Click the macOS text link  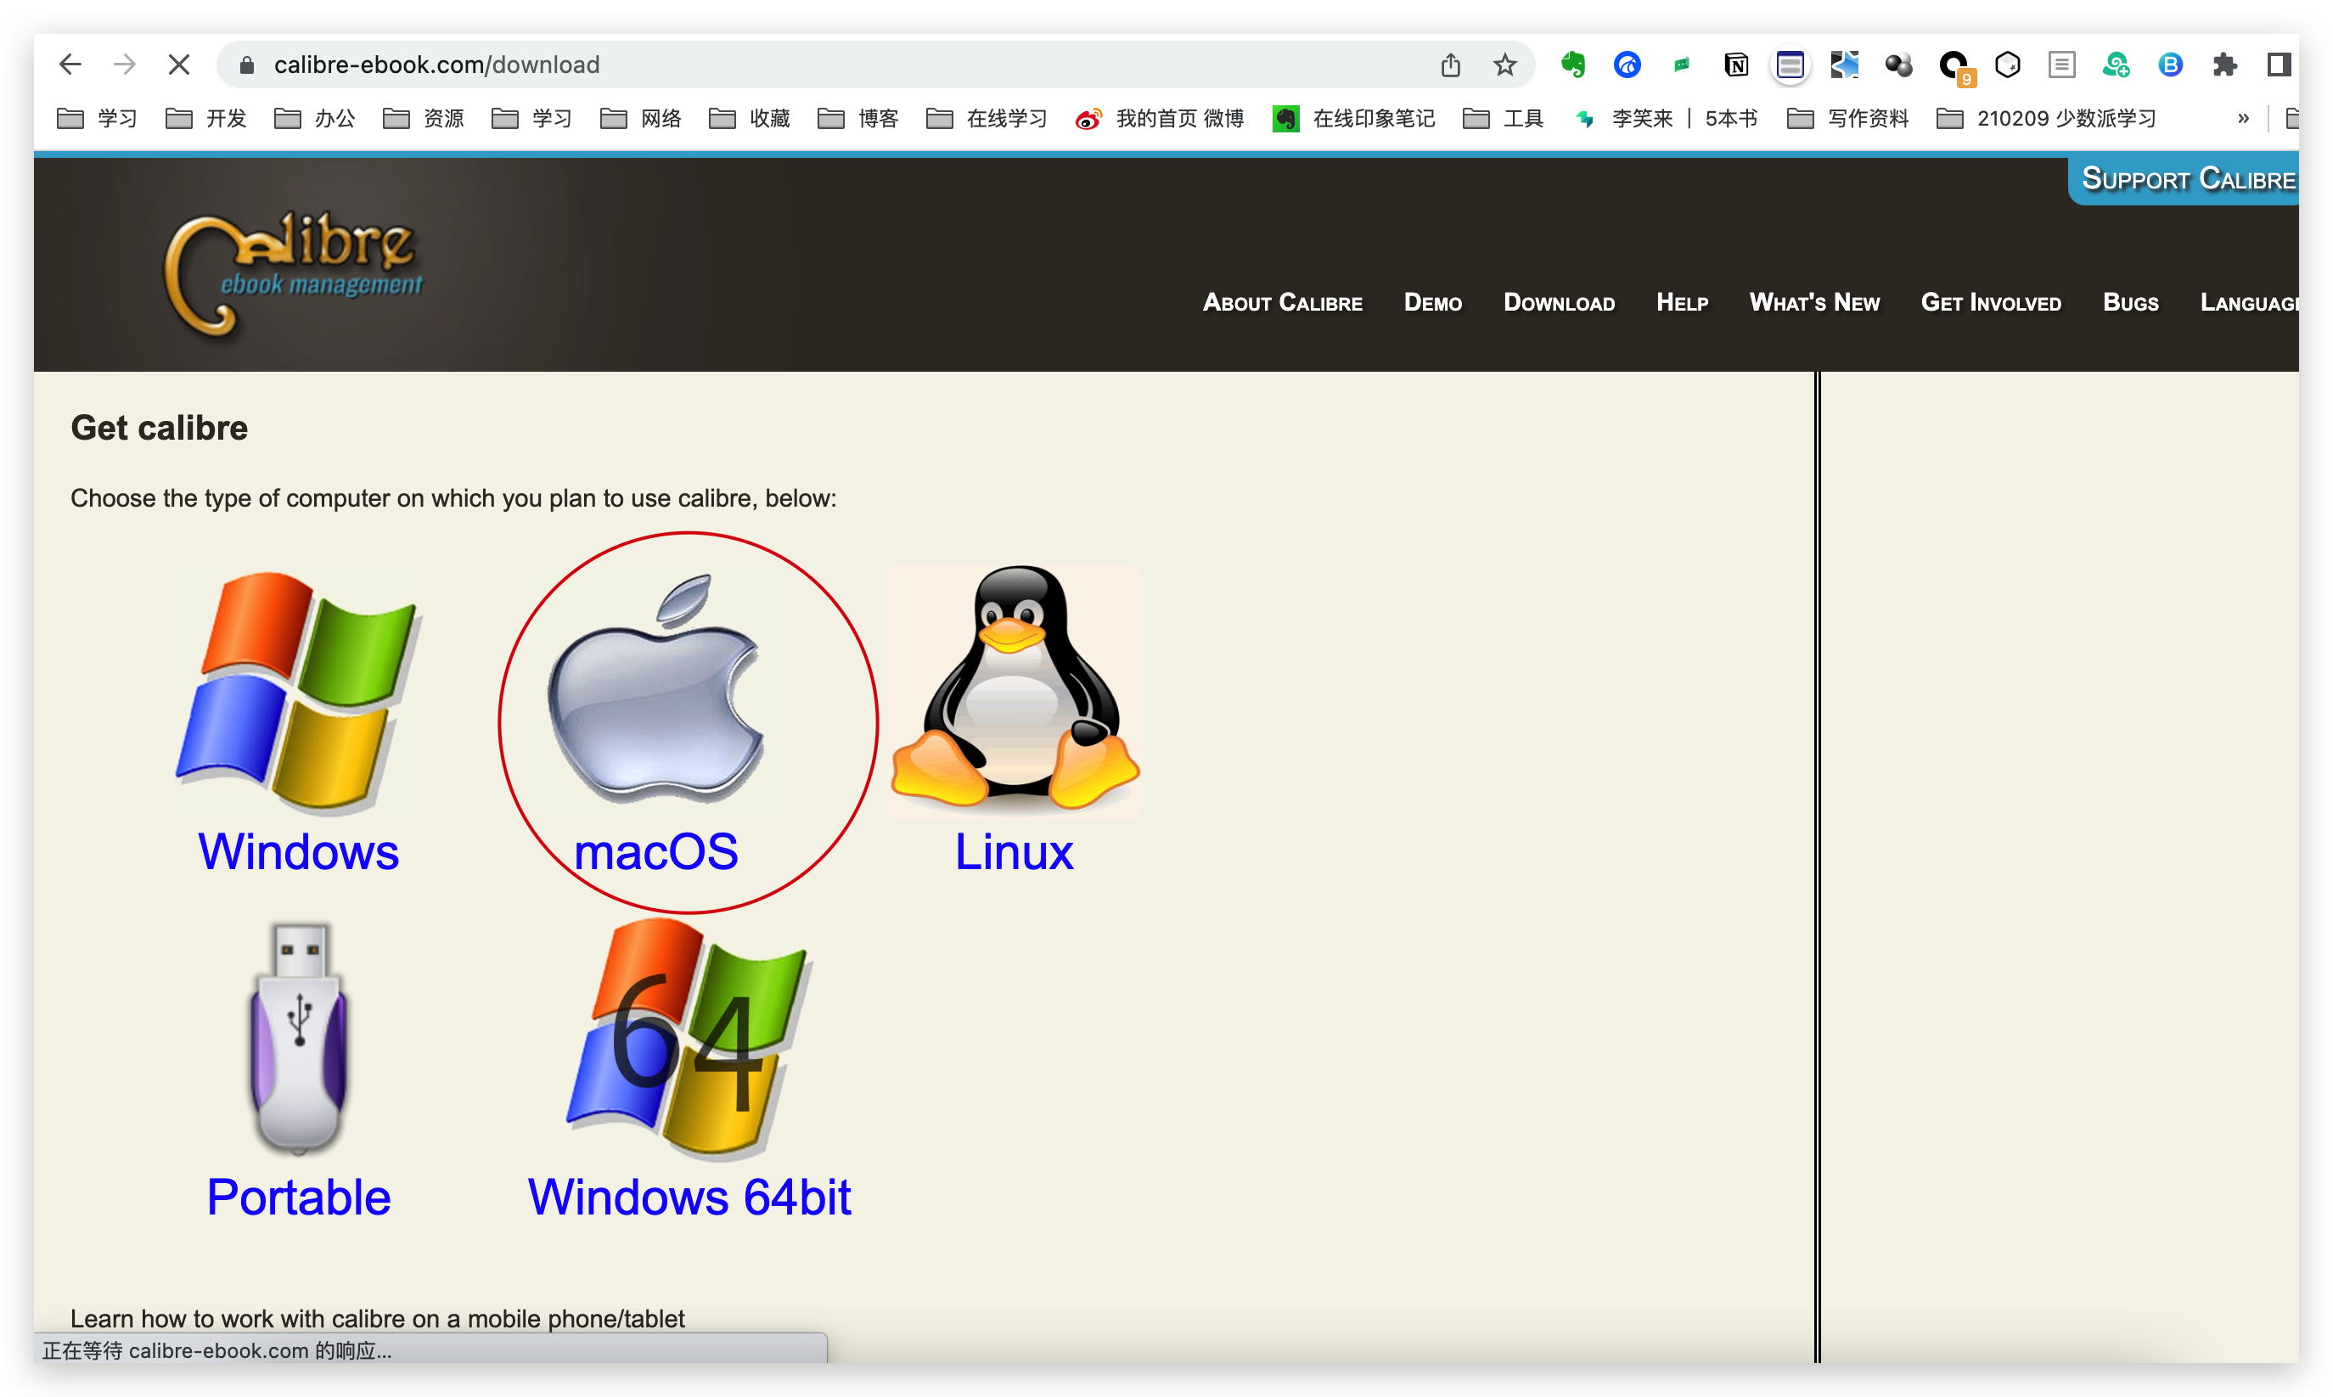pos(656,852)
